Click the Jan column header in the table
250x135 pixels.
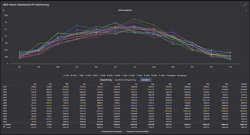35,84
